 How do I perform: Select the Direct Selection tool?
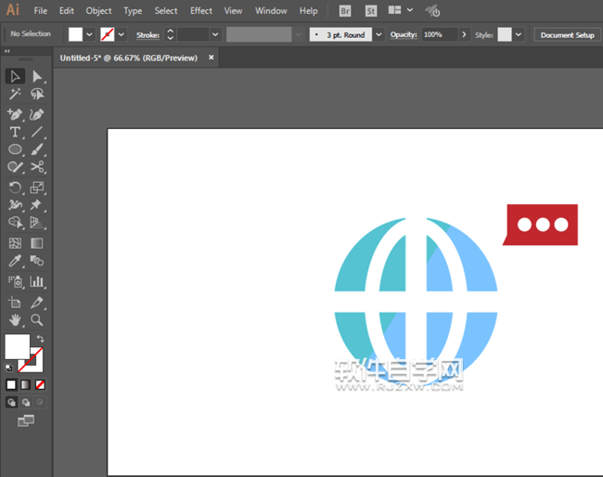[x=38, y=76]
